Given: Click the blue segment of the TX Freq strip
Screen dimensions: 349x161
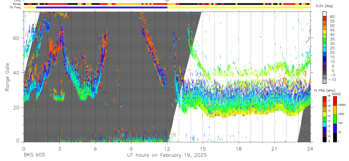Looking at the screenshot, I should [102, 7].
